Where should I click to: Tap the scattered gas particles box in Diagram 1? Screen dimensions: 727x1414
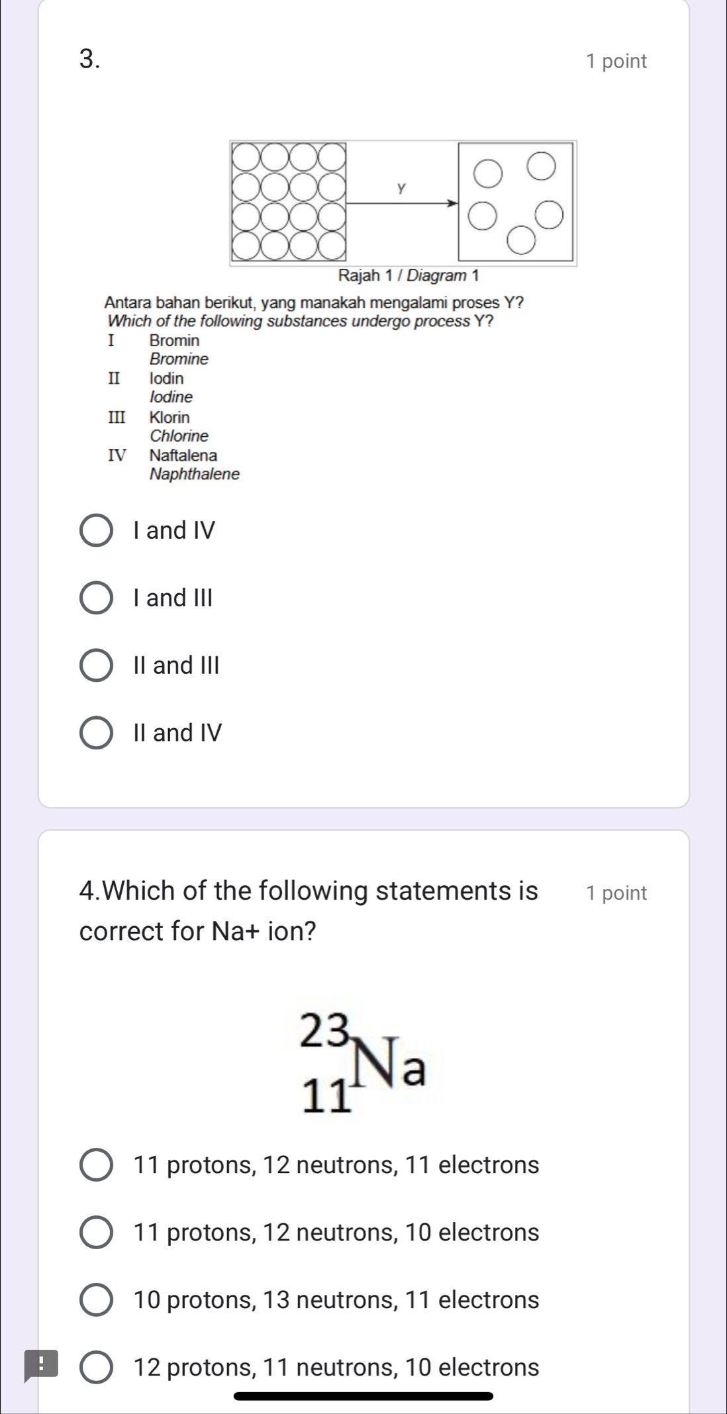[516, 201]
